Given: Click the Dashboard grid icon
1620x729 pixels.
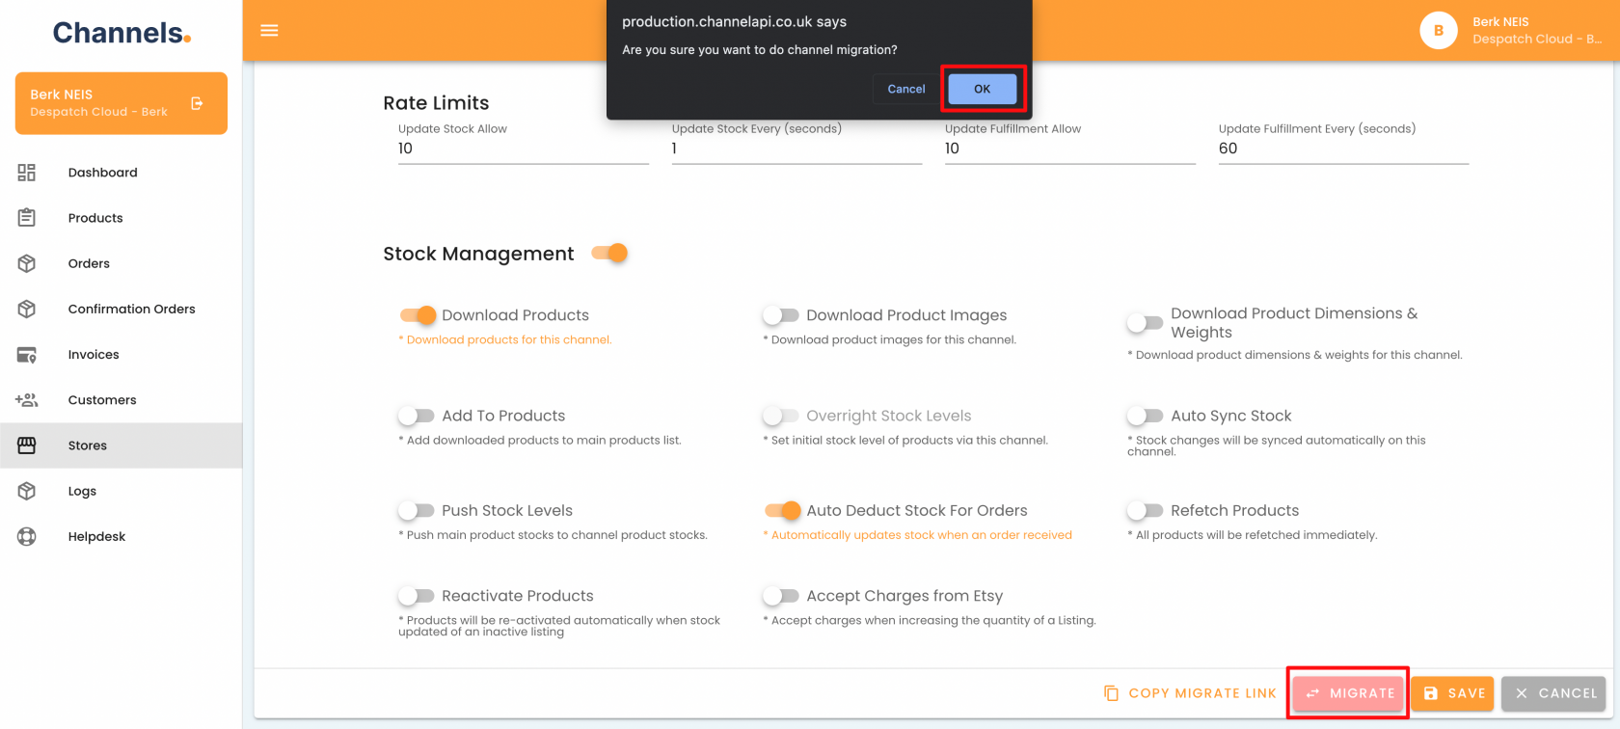Looking at the screenshot, I should coord(27,173).
